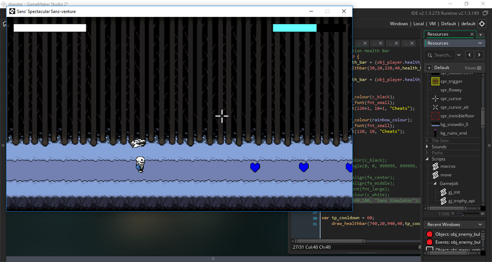Click the red Object obj_enemy_bul circle icon
Image resolution: width=492 pixels, height=262 pixels.
(x=429, y=234)
